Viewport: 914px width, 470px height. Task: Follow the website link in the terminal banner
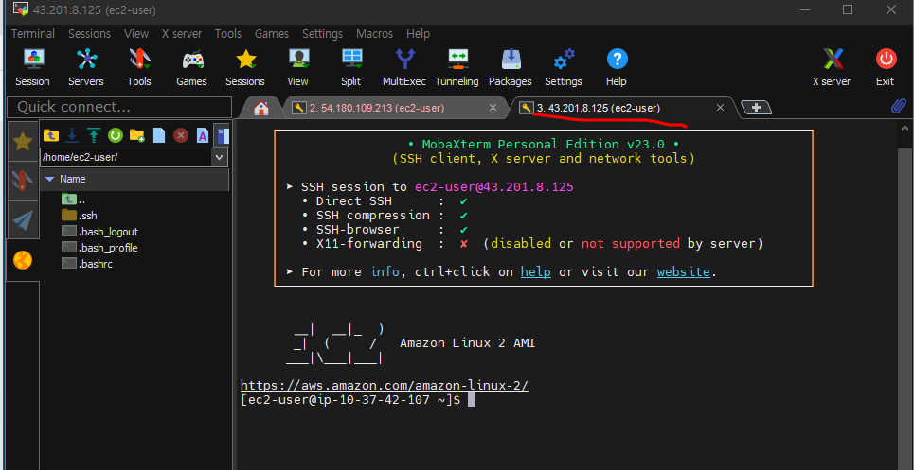click(683, 271)
